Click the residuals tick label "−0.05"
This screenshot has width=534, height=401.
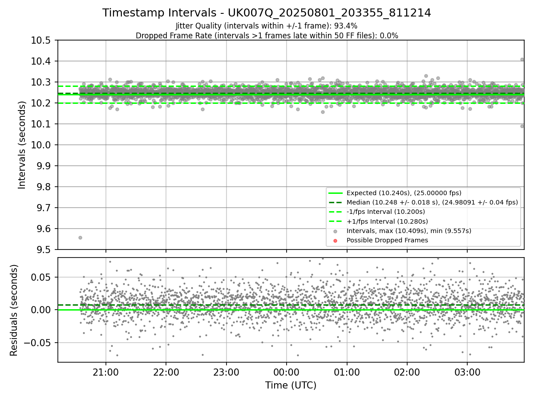tap(36, 343)
